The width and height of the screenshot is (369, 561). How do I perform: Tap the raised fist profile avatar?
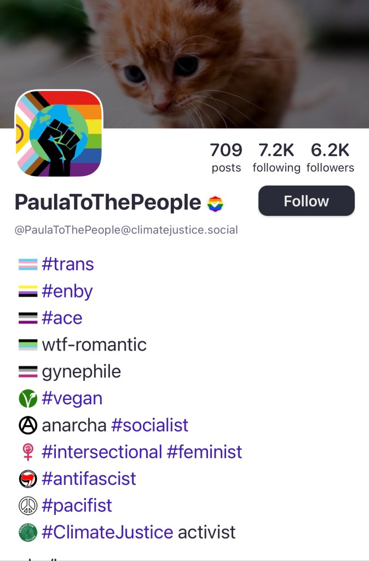pyautogui.click(x=59, y=134)
